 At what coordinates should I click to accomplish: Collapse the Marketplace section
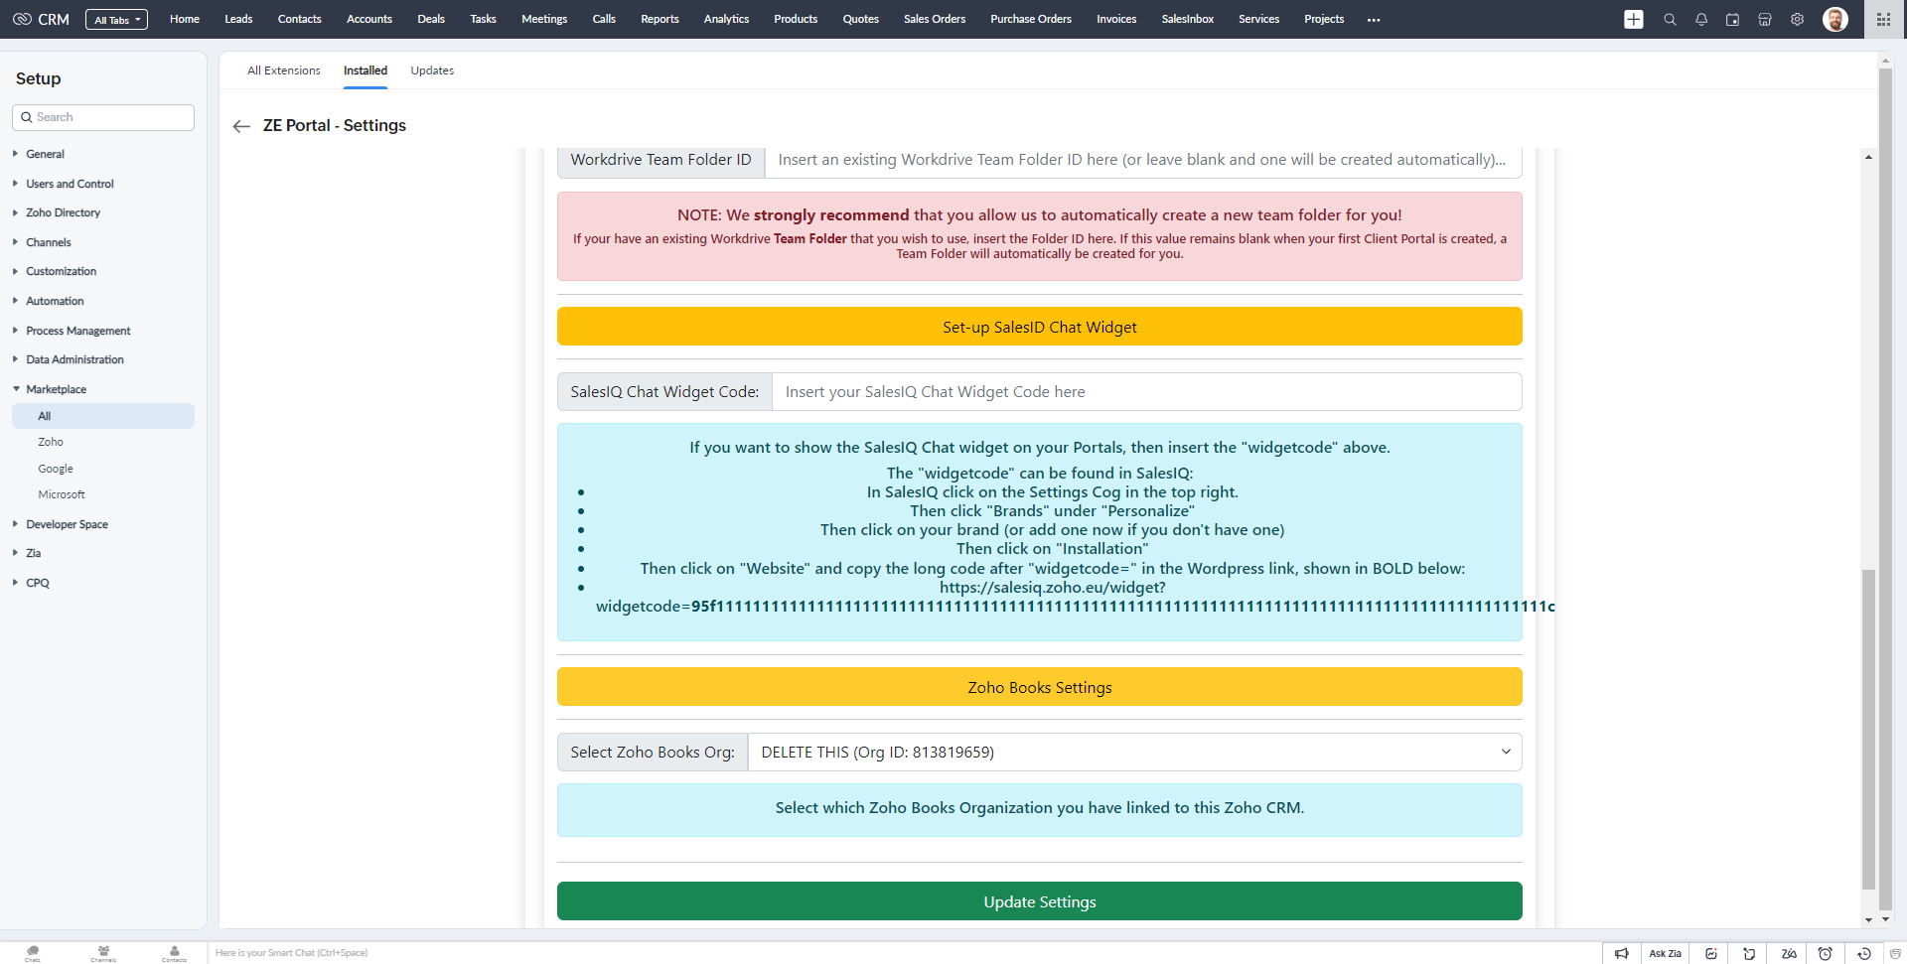coord(56,389)
